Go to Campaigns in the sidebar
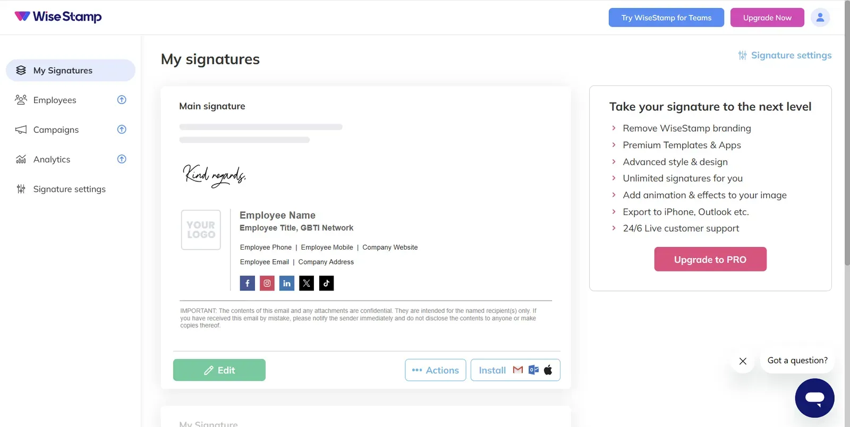Viewport: 850px width, 427px height. [x=56, y=130]
